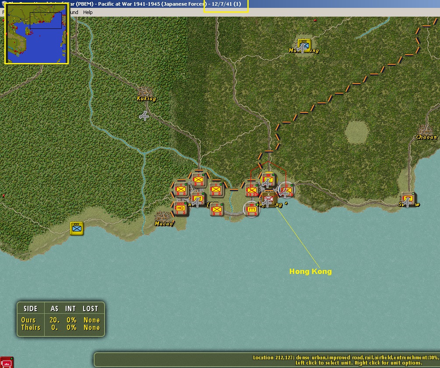This screenshot has height=368, width=440.
Task: Click the red ship icon in the bottom-left corner
Action: [7, 362]
